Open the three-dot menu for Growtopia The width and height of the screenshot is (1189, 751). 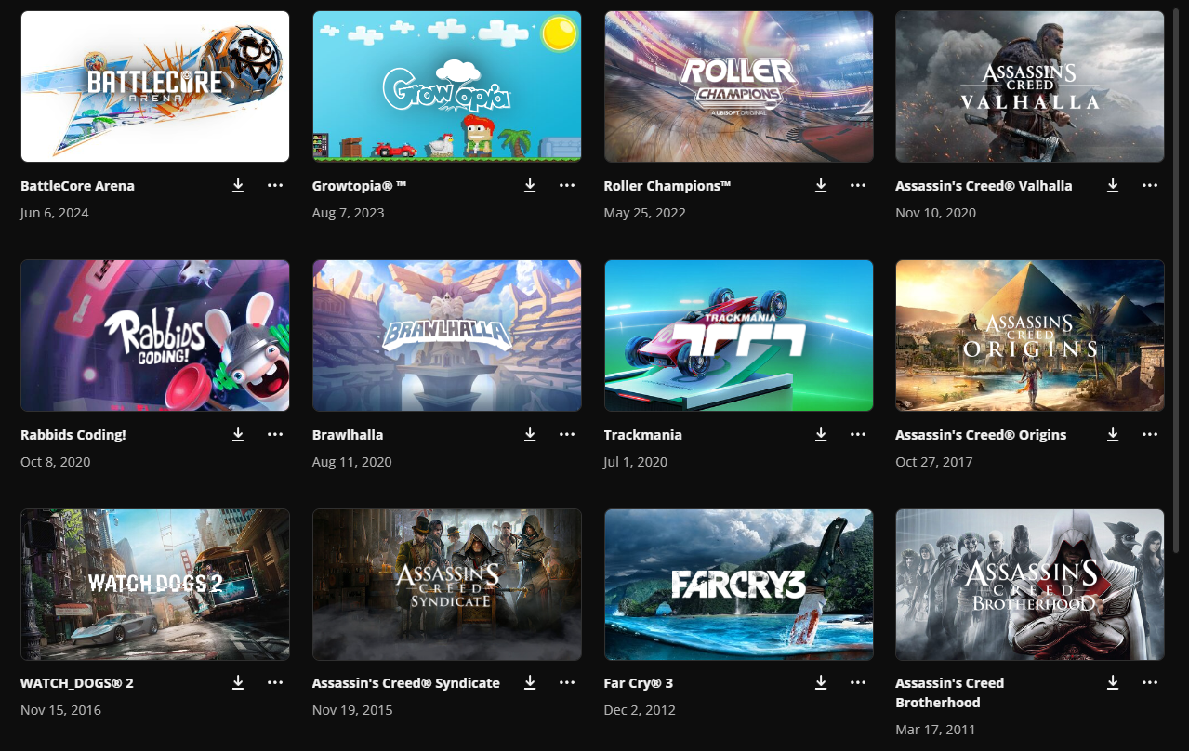click(x=567, y=185)
